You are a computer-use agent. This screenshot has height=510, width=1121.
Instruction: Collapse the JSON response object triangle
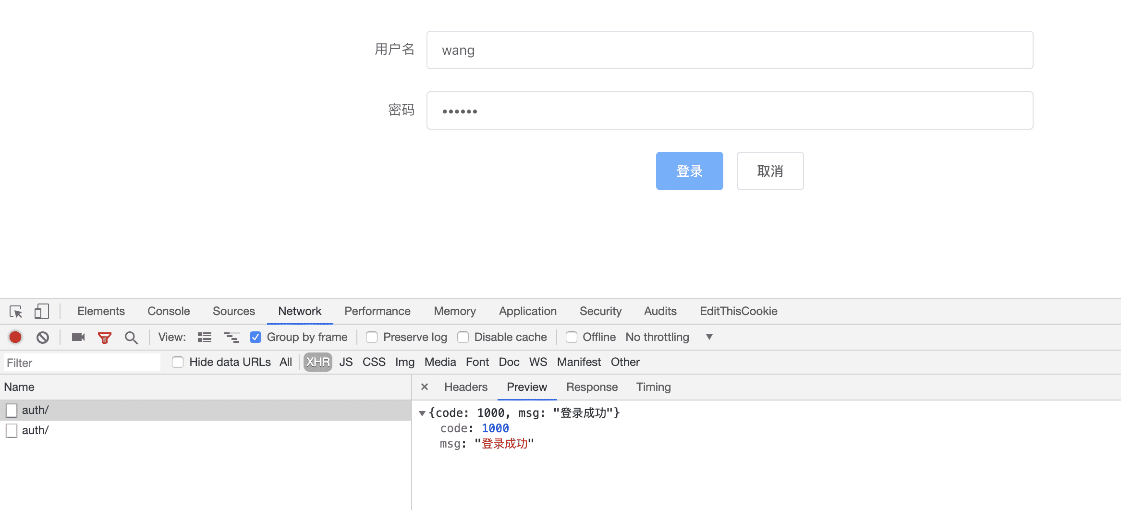(422, 413)
